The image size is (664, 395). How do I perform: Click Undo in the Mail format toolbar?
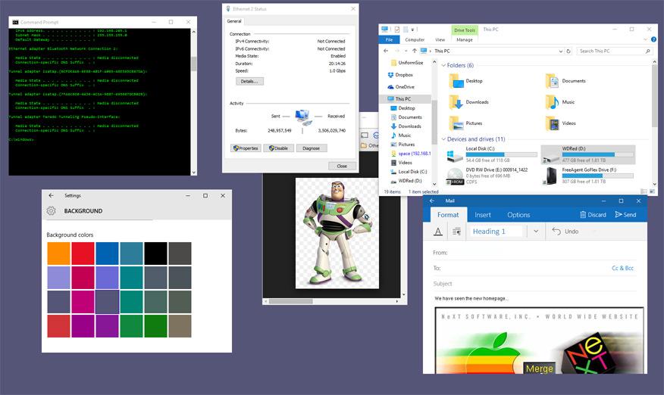tap(565, 232)
